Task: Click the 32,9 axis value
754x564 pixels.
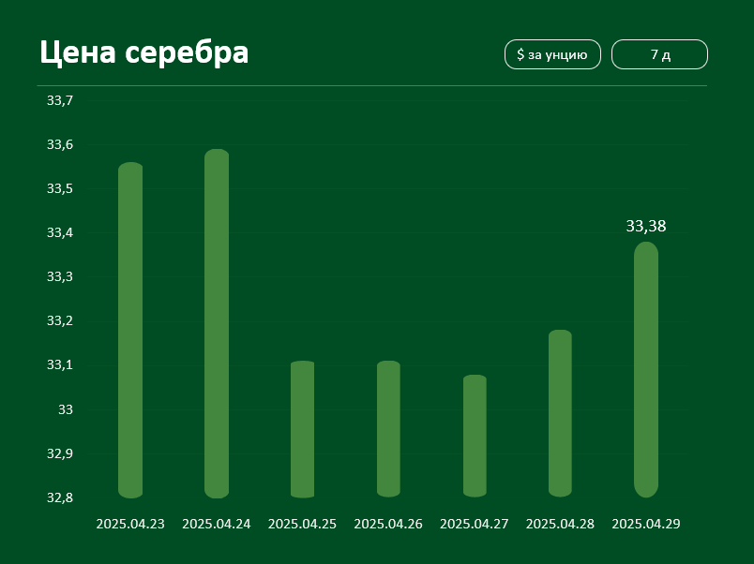Action: tap(60, 453)
